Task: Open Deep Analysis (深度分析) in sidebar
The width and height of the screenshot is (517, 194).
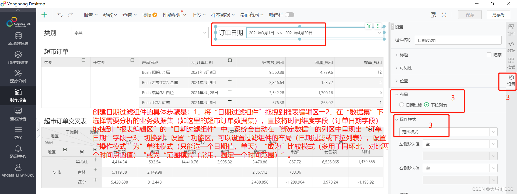Action: pos(18,76)
